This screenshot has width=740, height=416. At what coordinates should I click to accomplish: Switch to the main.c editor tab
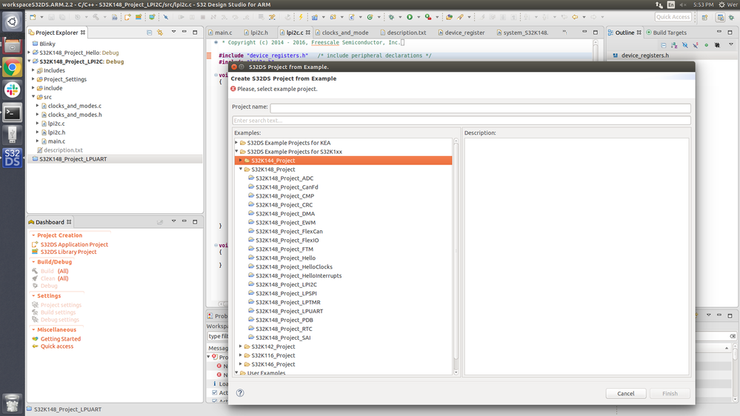coord(220,33)
